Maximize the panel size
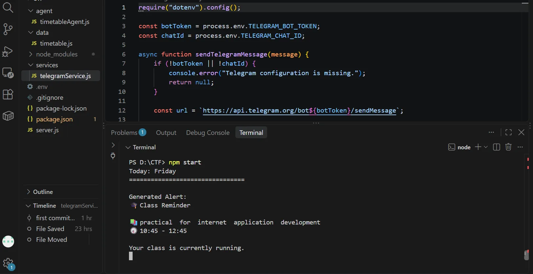This screenshot has height=274, width=533. [x=509, y=132]
